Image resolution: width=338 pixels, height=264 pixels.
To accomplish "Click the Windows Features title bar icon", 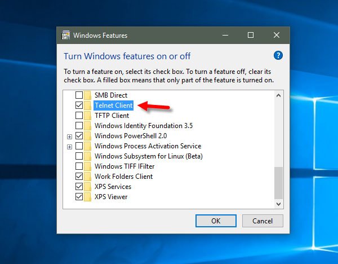I will pos(66,35).
